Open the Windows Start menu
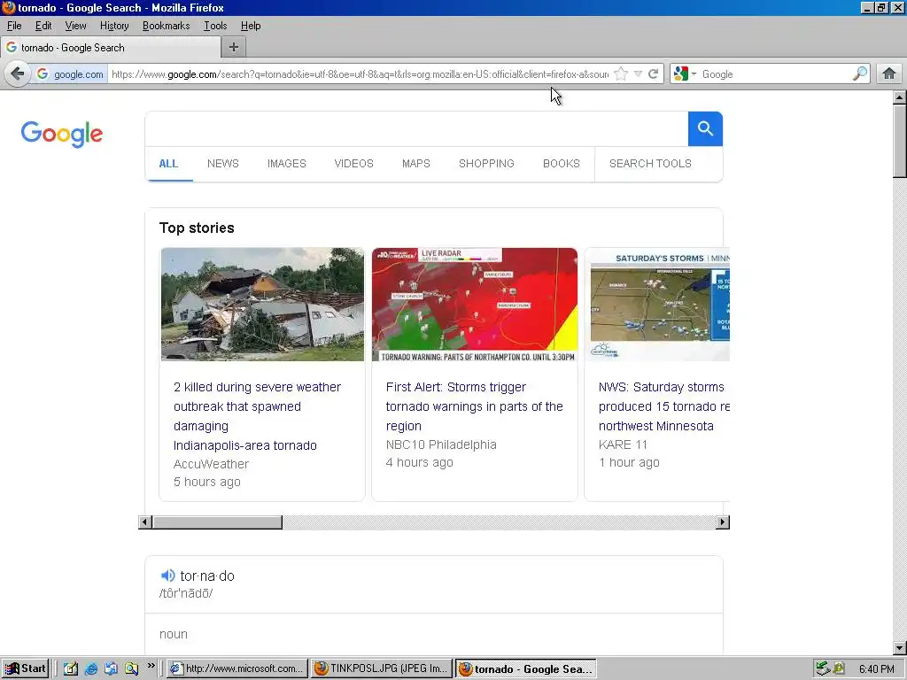 (x=24, y=668)
